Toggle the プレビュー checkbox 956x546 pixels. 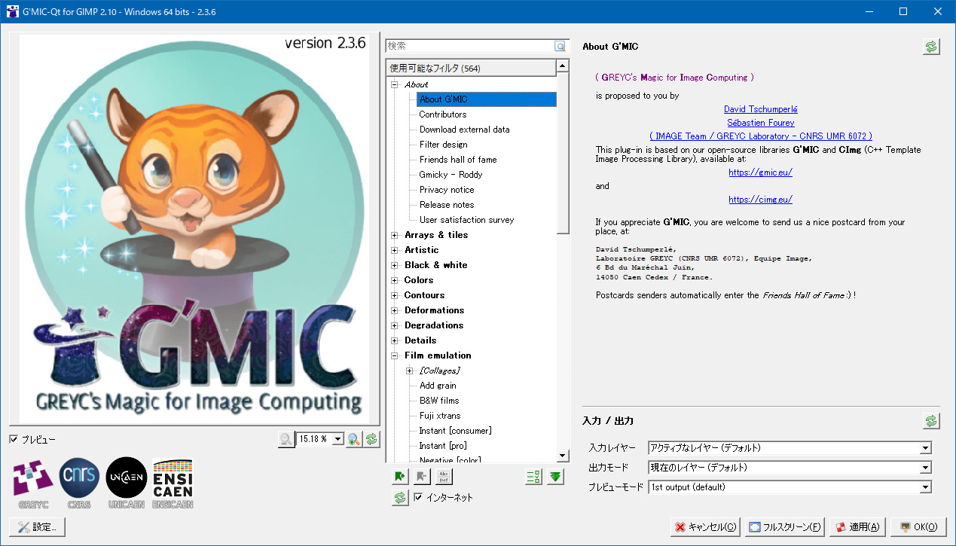[13, 439]
